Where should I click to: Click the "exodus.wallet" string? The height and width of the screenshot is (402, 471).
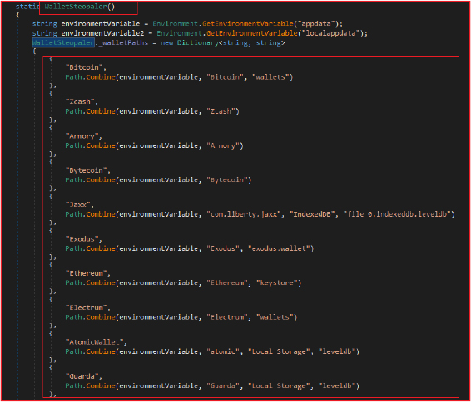279,248
